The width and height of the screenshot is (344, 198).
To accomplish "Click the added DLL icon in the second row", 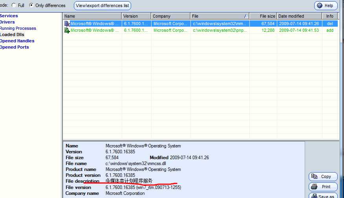I will pyautogui.click(x=67, y=31).
